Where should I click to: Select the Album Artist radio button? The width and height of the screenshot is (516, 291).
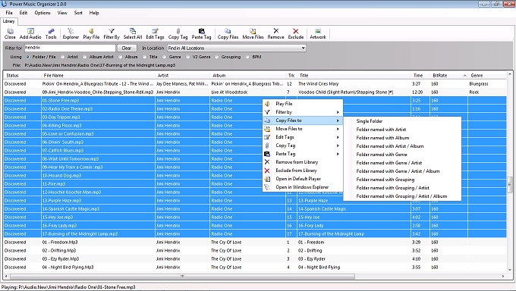(84, 57)
